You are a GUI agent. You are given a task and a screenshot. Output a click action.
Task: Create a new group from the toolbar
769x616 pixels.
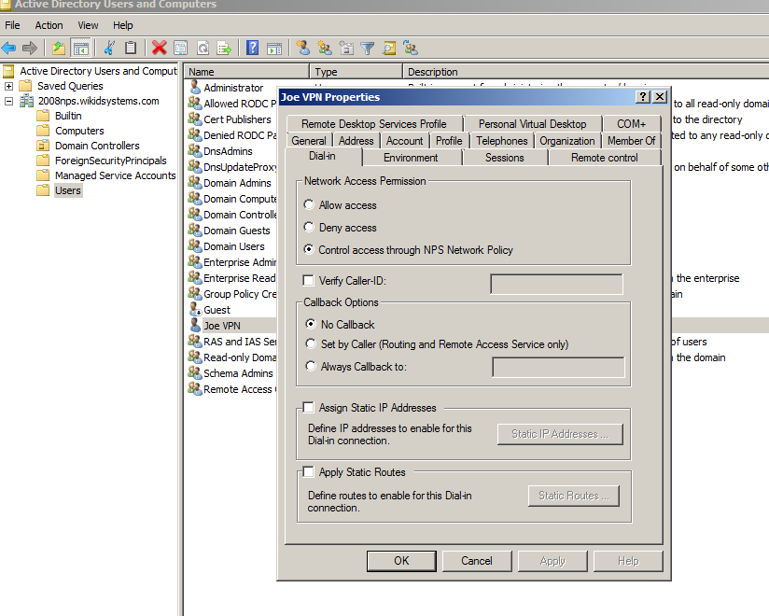[326, 48]
